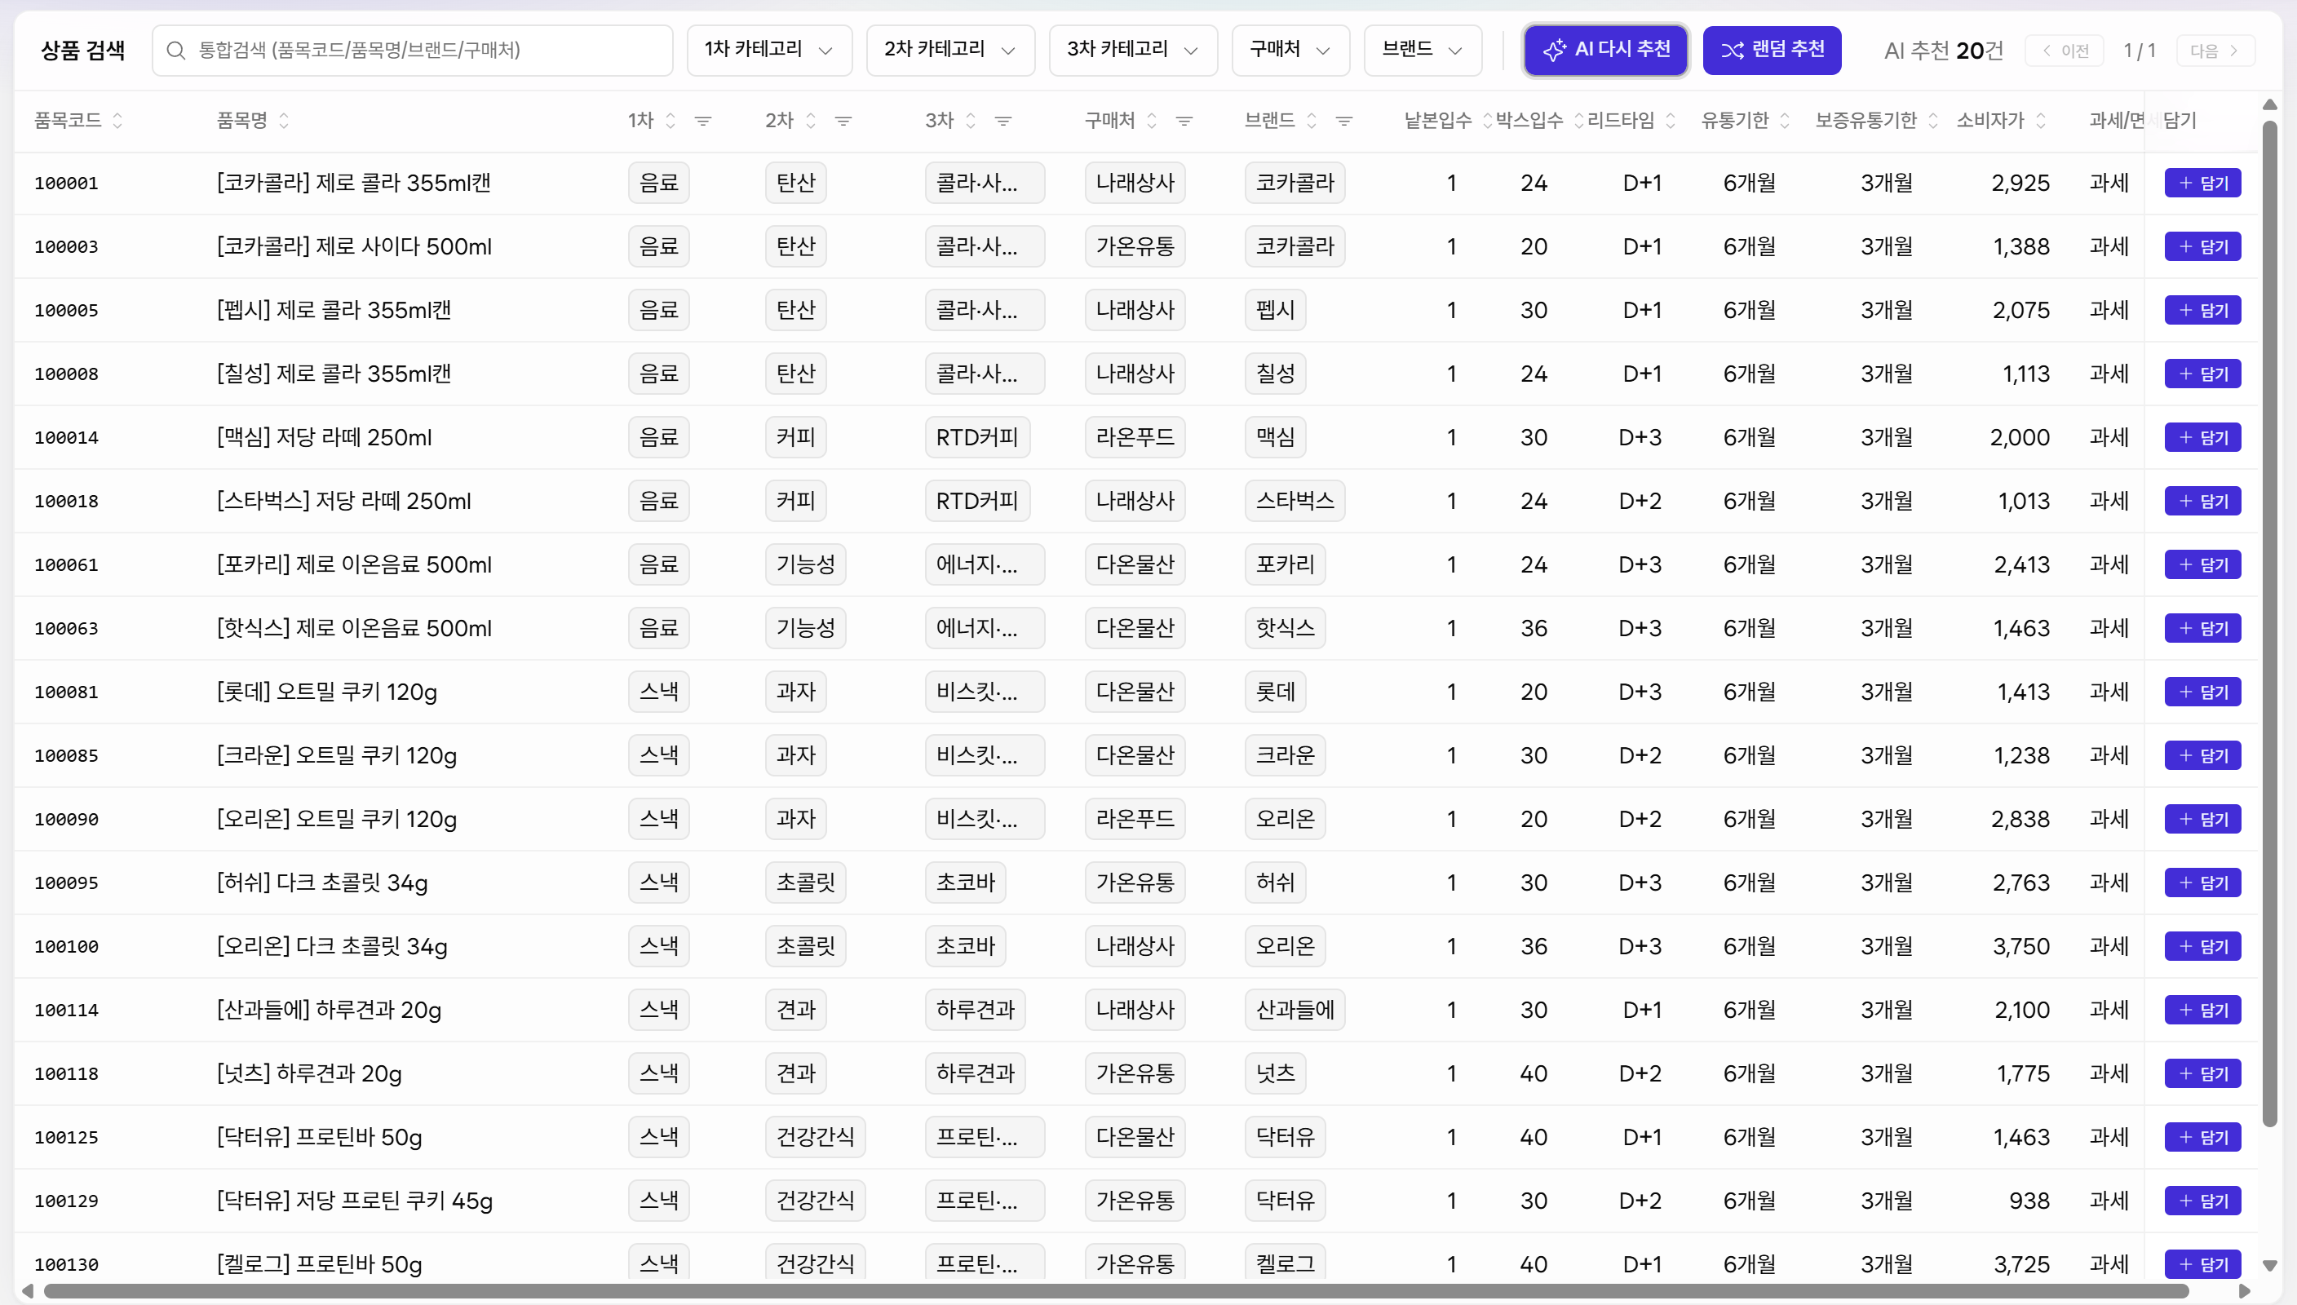Open the 2차 카테고리 dropdown
The image size is (2297, 1305).
click(950, 51)
